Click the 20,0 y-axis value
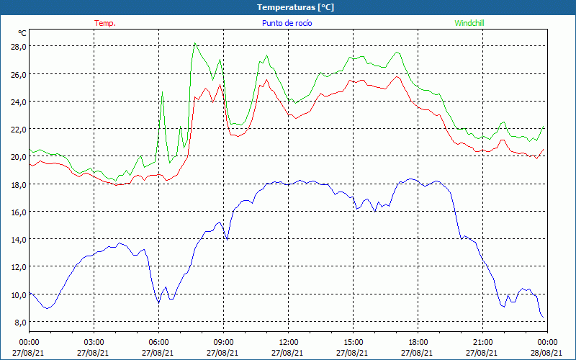576x360 pixels. click(18, 157)
